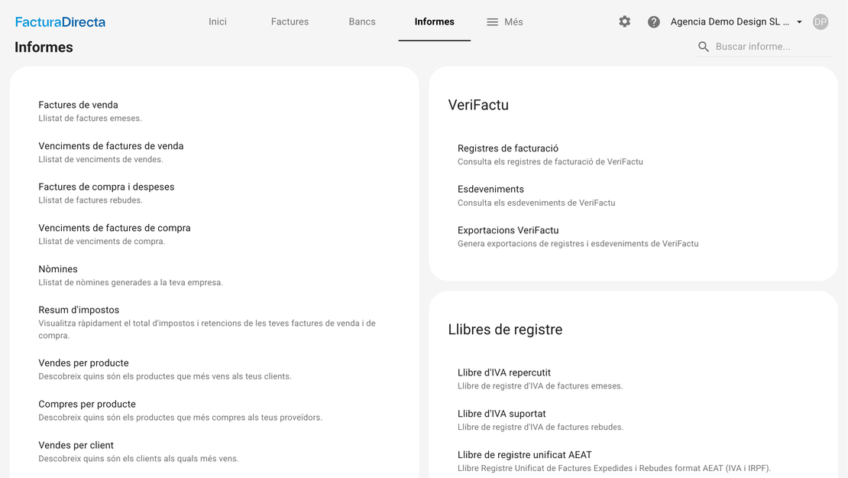Open Llibre d'IVA repercutit
This screenshot has width=848, height=478.
504,372
